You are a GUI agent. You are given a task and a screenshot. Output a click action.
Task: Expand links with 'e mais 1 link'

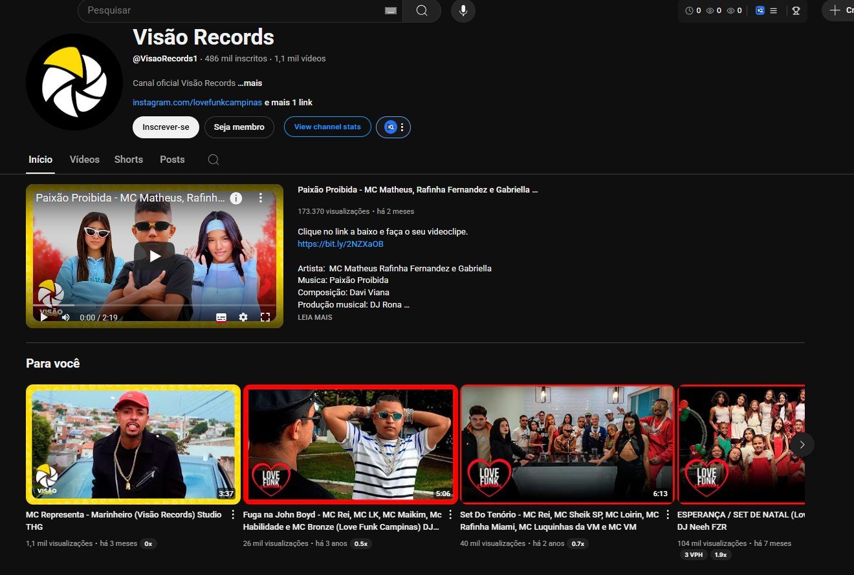pos(289,103)
